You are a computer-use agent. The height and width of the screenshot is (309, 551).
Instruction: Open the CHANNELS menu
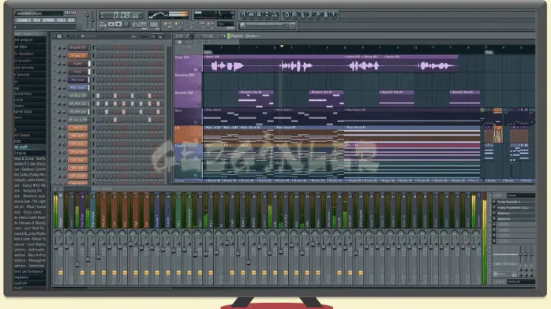24,20
